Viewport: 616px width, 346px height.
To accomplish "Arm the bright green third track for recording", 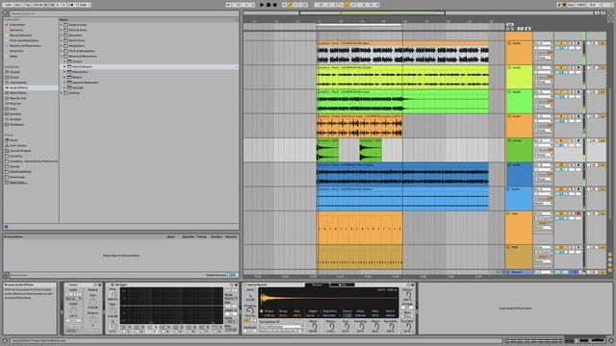I will (578, 92).
